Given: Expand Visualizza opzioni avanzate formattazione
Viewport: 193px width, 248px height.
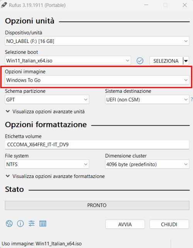Looking at the screenshot, I should 55,176.
